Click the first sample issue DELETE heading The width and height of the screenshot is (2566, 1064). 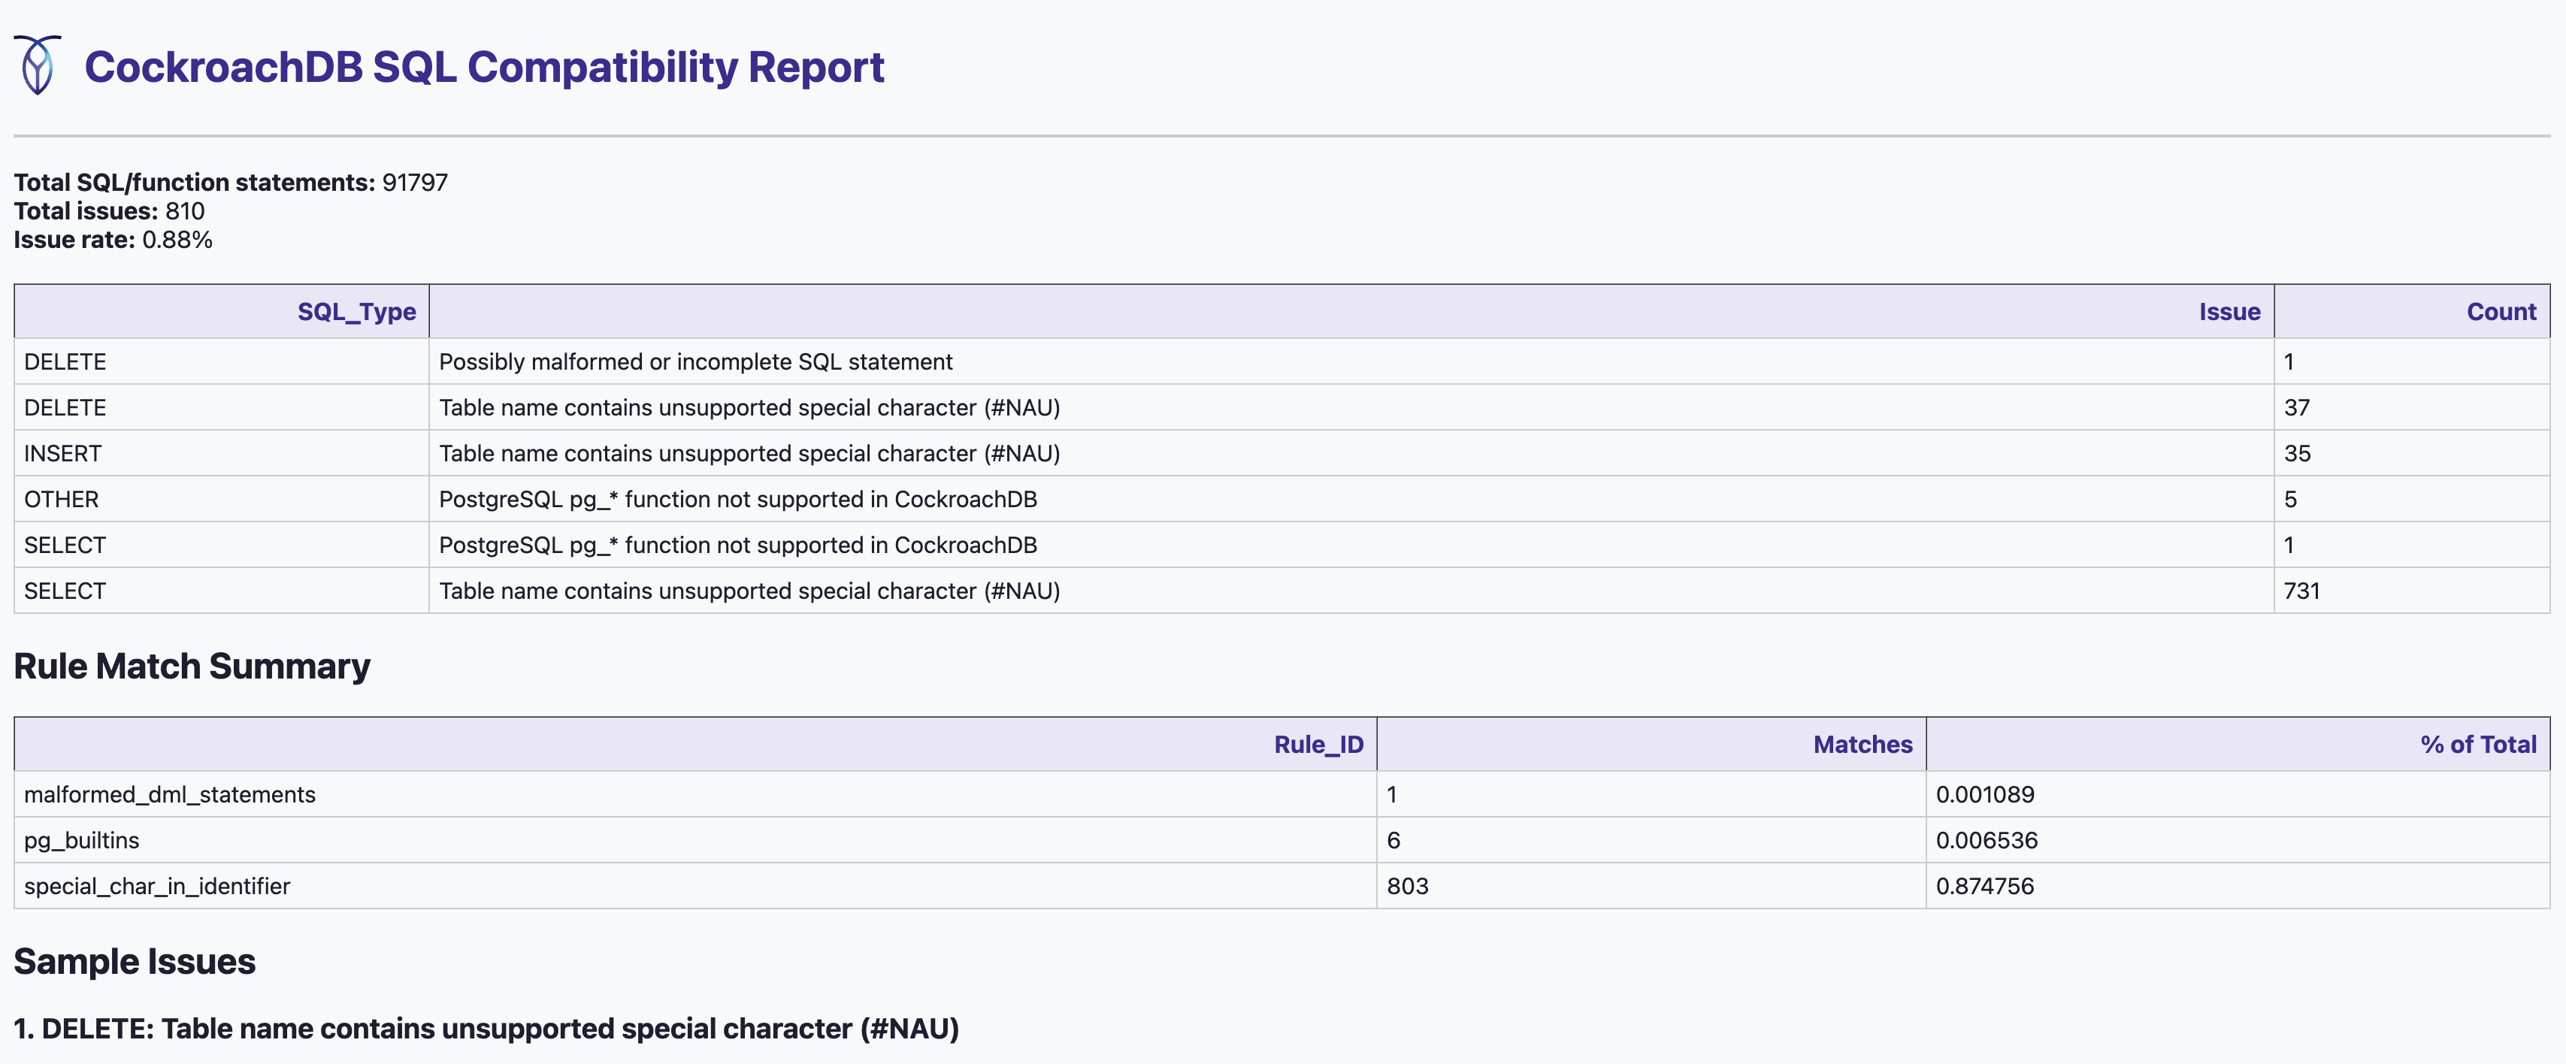[x=486, y=1028]
